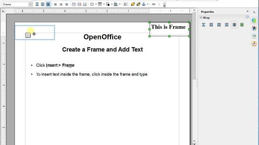Viewport: 259px width, 145px height.
Task: Click the disabled Unlink Frames icon
Action: pyautogui.click(x=159, y=4)
